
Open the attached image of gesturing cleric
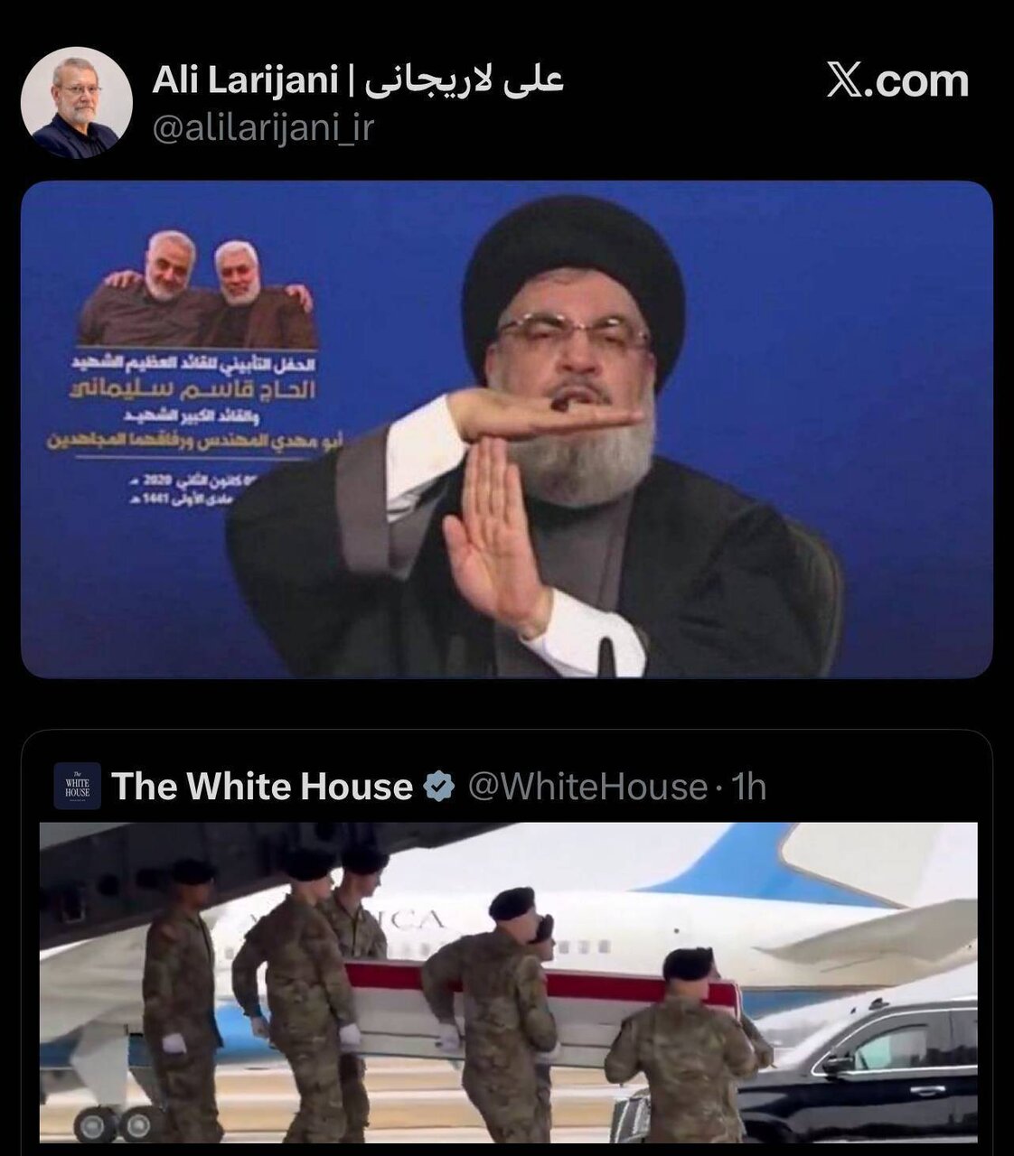(507, 429)
